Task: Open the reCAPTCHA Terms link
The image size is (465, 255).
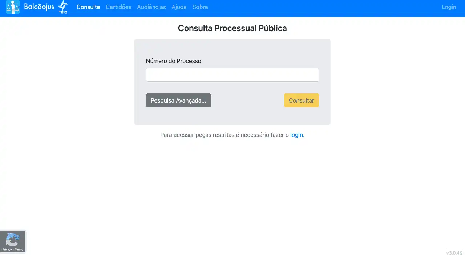Action: point(19,250)
